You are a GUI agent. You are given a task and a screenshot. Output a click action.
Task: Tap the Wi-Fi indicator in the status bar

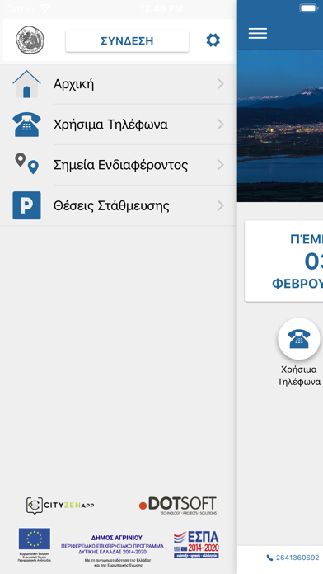coord(45,8)
